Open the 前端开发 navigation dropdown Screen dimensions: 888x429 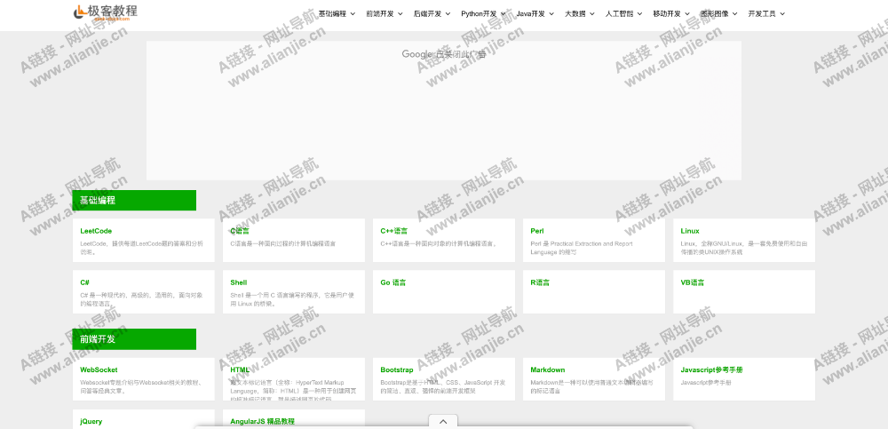(384, 14)
